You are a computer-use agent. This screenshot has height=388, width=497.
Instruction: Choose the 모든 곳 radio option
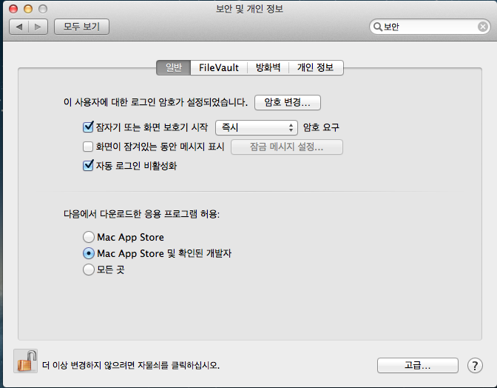point(89,270)
